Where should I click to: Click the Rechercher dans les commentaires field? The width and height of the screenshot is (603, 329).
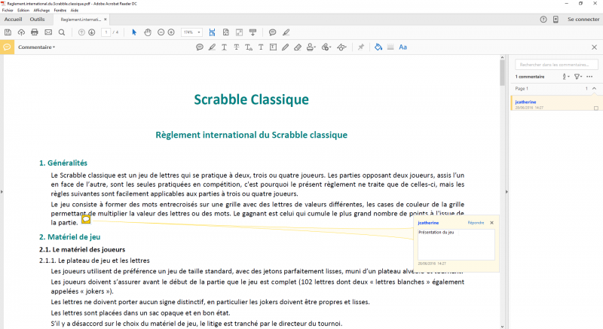point(555,65)
